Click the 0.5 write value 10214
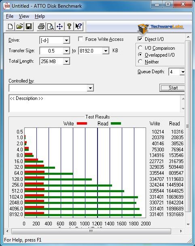This screenshot has width=195, height=246. coord(158,132)
